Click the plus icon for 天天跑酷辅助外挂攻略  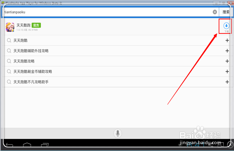[x=227, y=51]
